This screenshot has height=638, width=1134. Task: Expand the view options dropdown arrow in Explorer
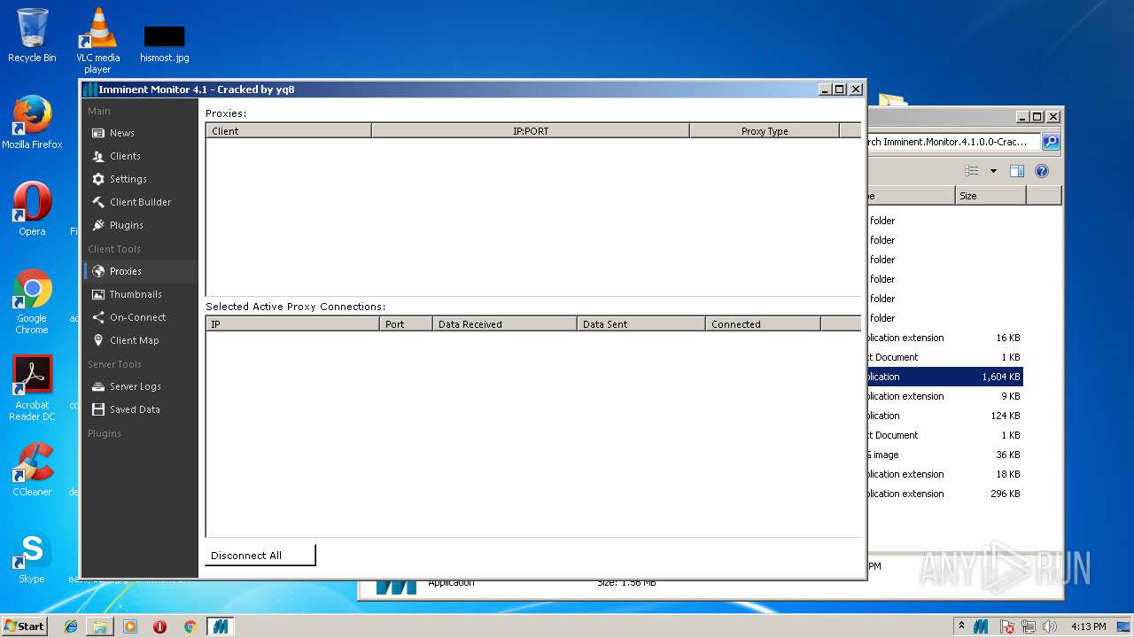pyautogui.click(x=993, y=171)
